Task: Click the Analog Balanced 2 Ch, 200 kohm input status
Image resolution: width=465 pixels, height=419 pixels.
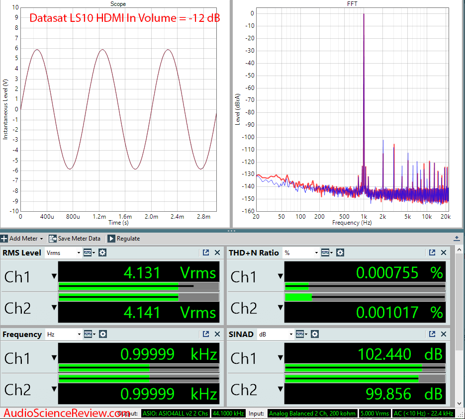Action: click(312, 414)
